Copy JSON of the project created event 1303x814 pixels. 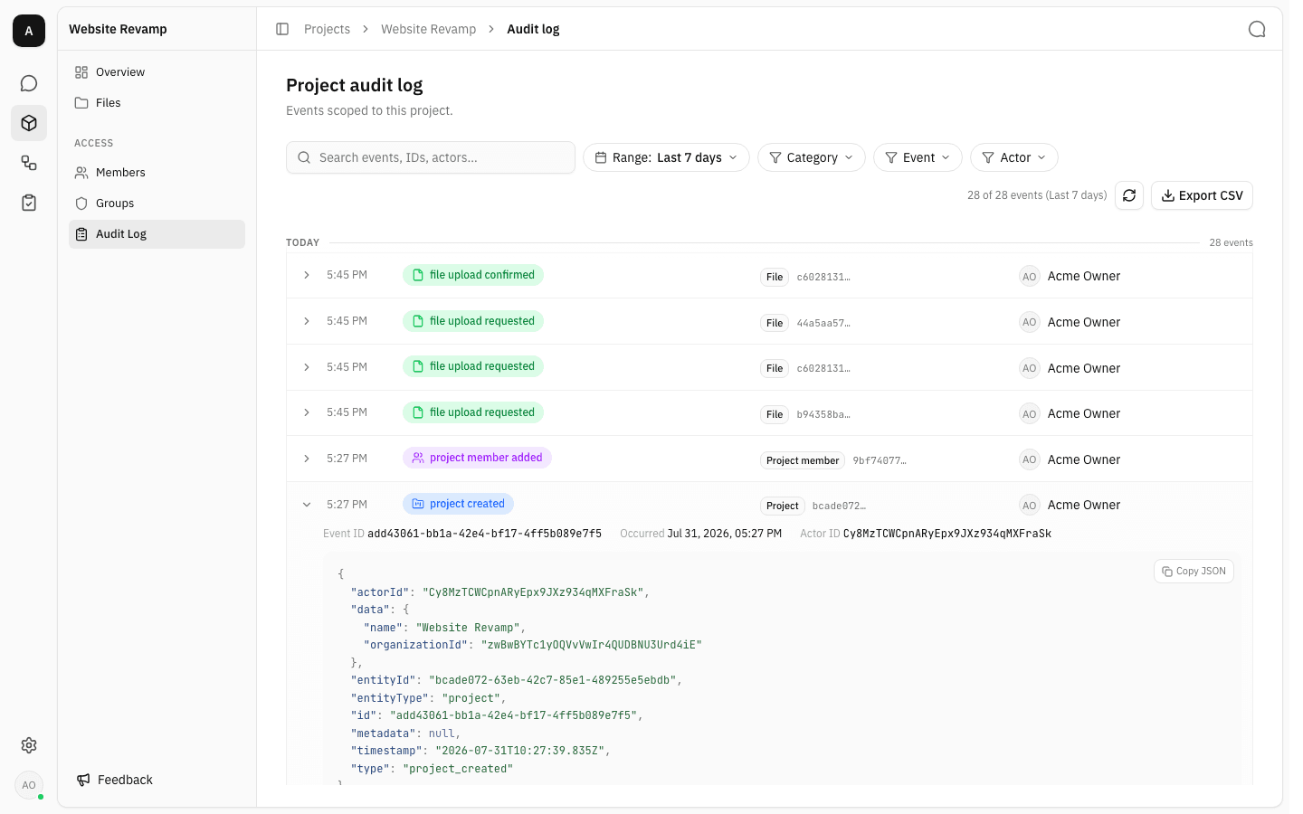pyautogui.click(x=1194, y=572)
